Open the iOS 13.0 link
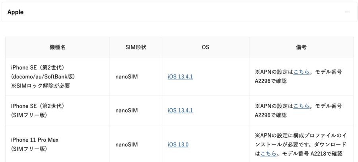The height and width of the screenshot is (162, 358). pos(178,144)
